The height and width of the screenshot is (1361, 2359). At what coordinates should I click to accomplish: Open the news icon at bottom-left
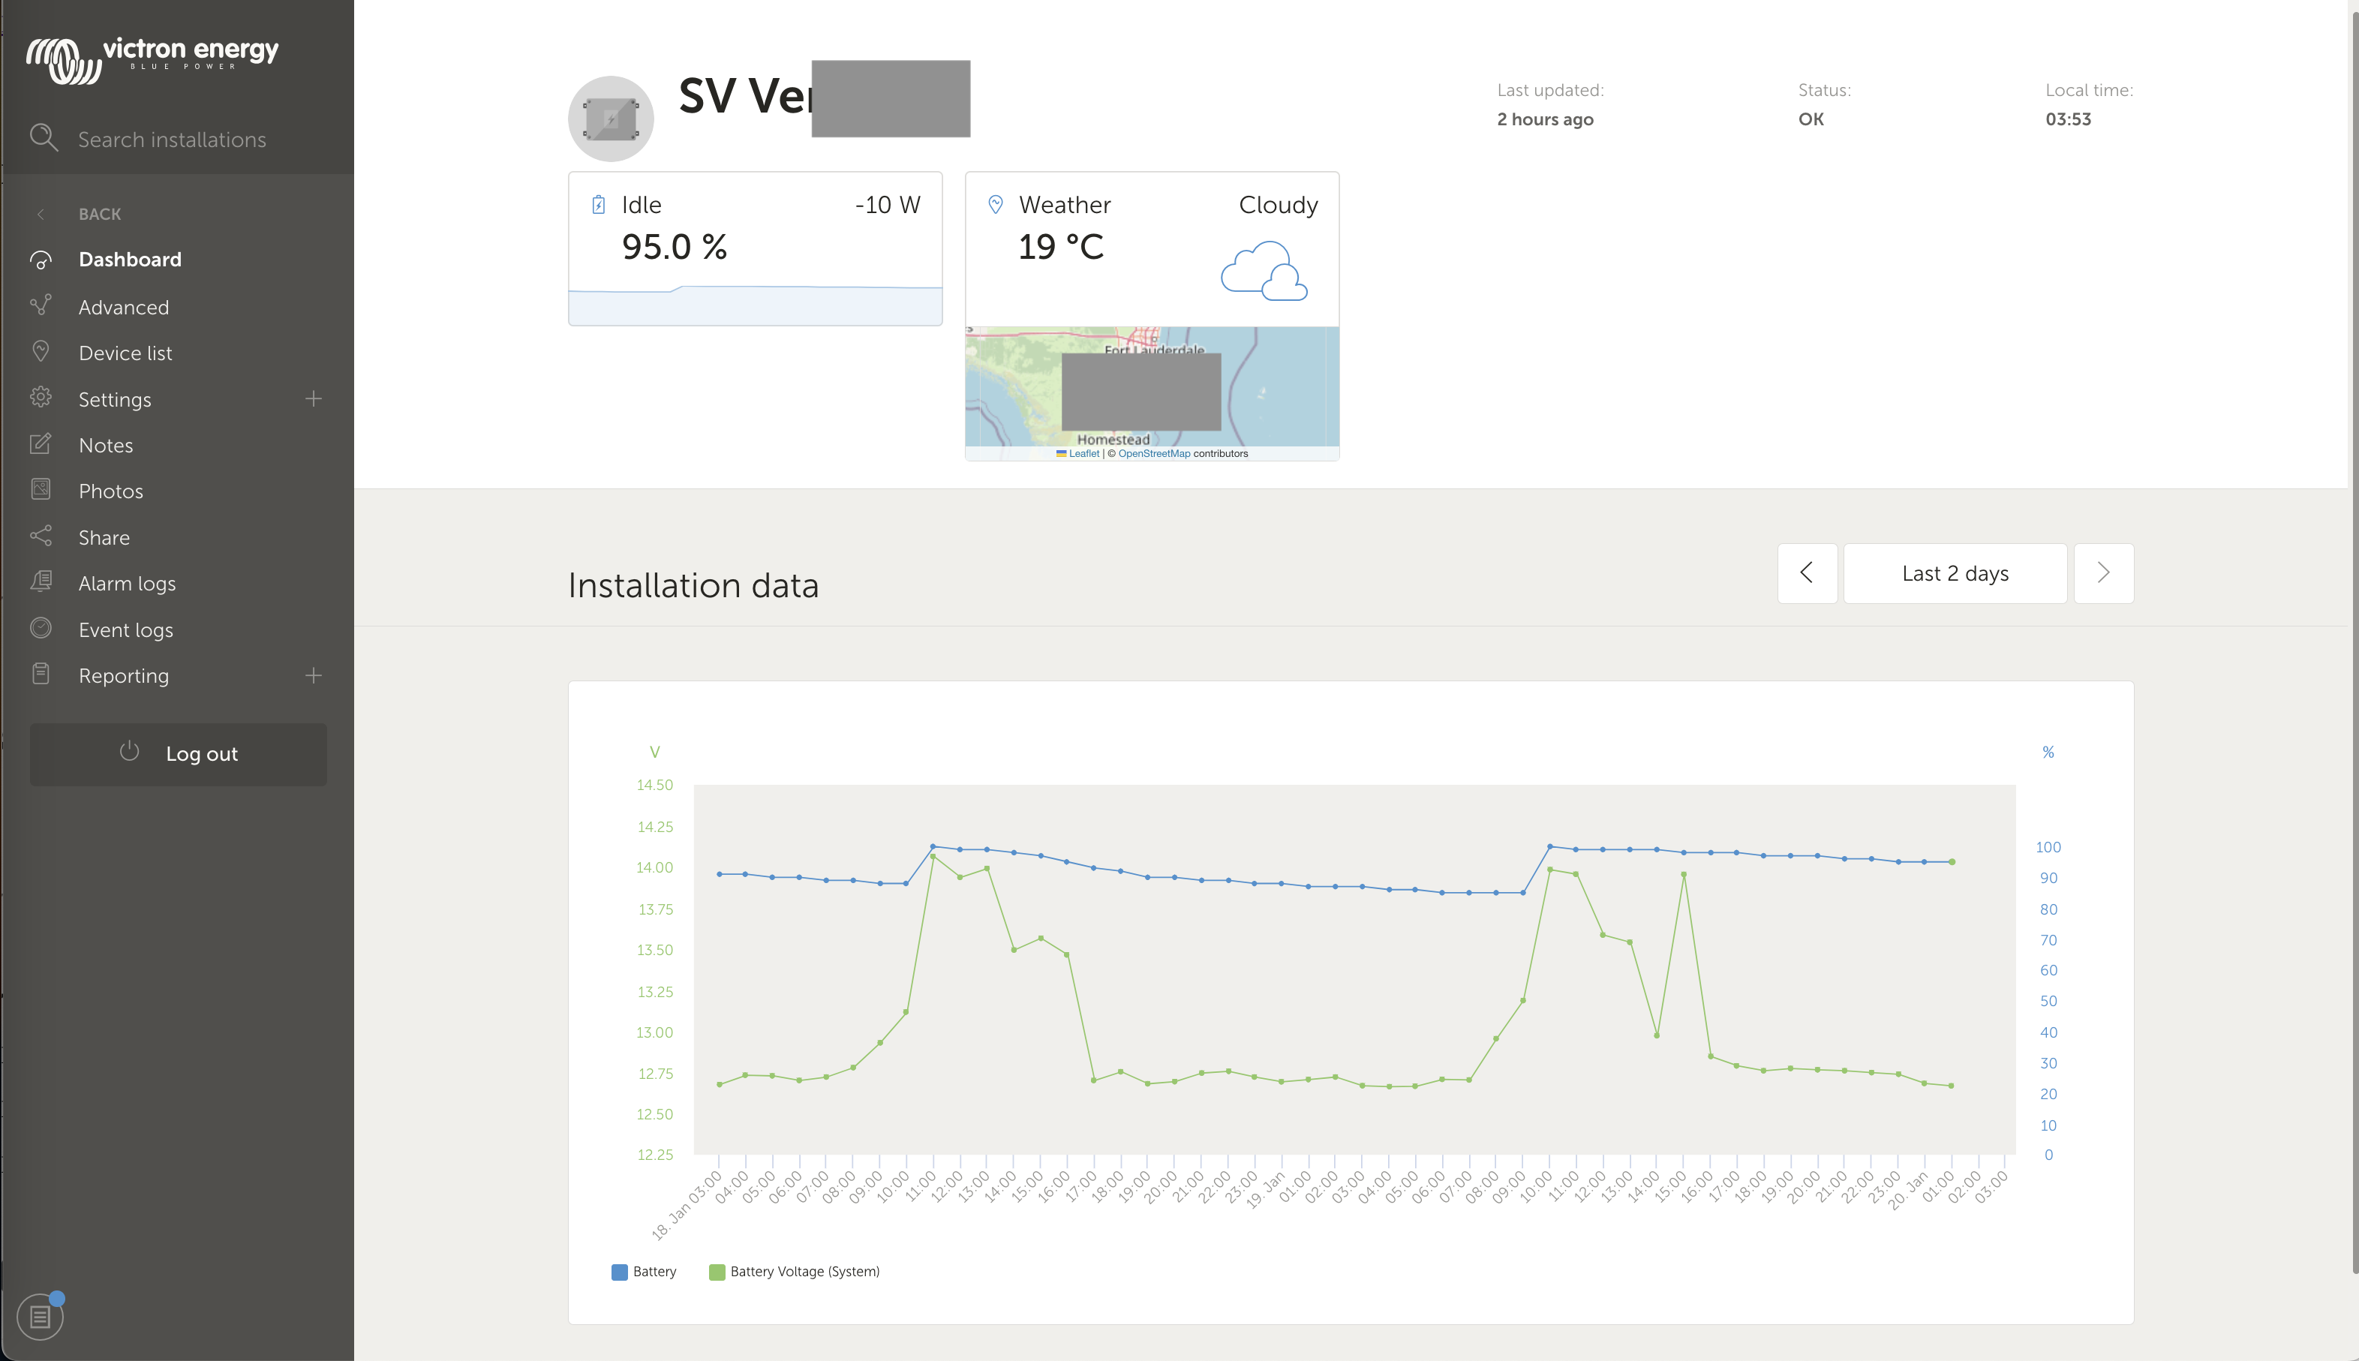(x=41, y=1317)
